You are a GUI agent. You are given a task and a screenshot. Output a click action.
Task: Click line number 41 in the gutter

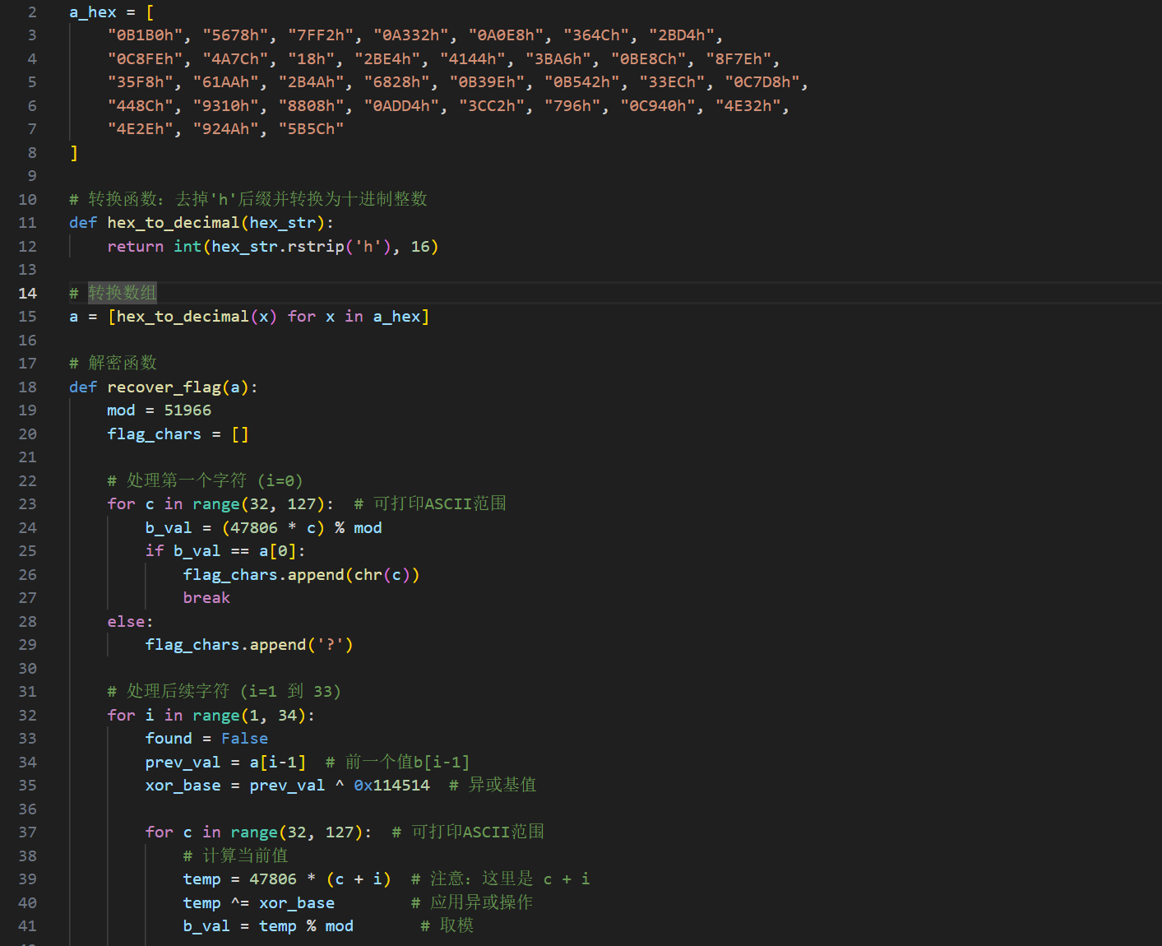[x=27, y=926]
